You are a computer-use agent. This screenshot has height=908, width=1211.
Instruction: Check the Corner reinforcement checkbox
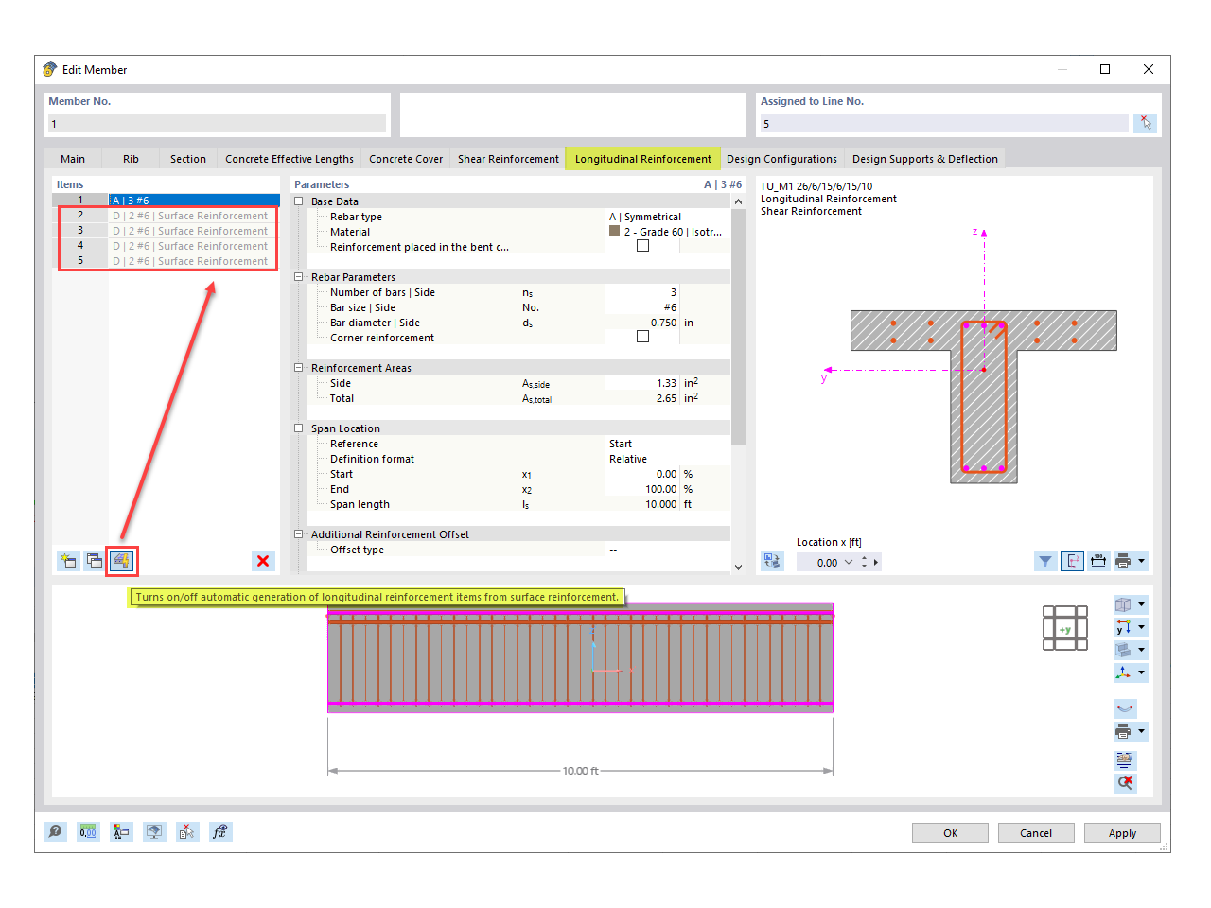point(643,337)
